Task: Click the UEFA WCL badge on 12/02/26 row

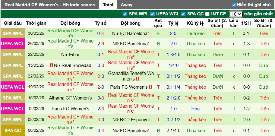Action: point(12,109)
